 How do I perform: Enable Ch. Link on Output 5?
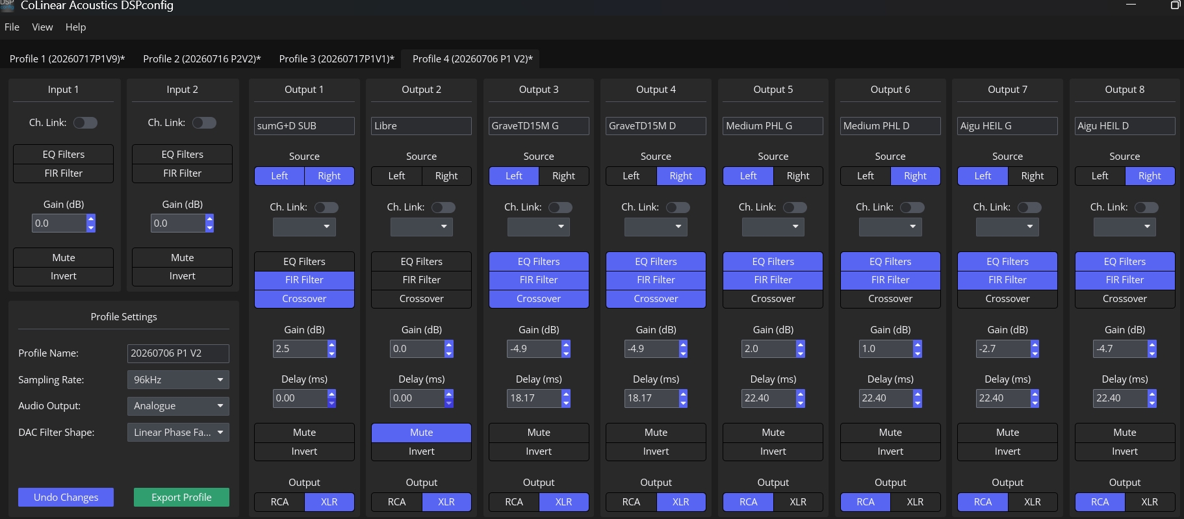(x=795, y=207)
